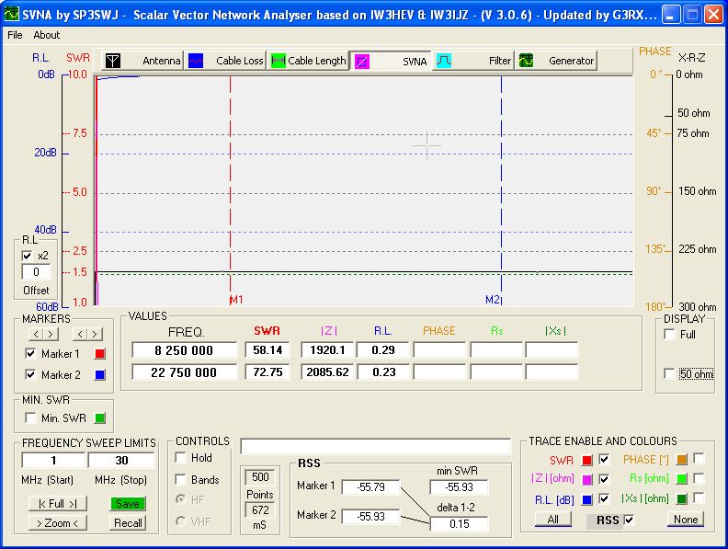
Task: Click the red SWR trace colour swatch
Action: click(586, 460)
